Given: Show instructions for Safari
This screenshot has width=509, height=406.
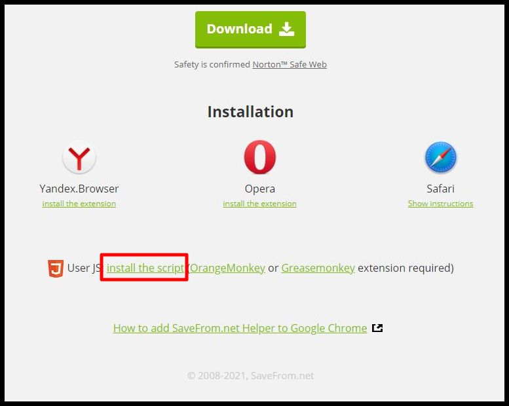Looking at the screenshot, I should coord(440,204).
